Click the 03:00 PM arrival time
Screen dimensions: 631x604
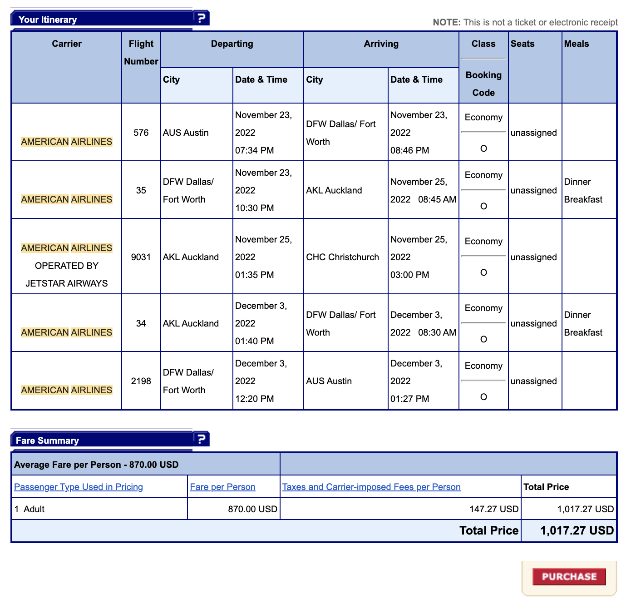tap(410, 275)
